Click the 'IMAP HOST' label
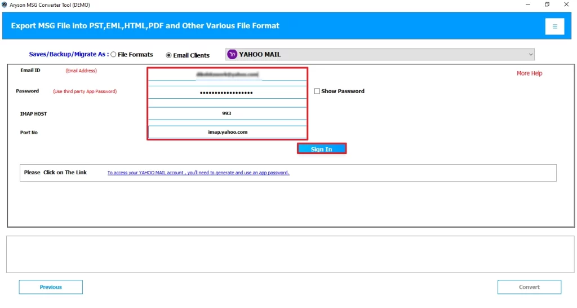 (33, 114)
